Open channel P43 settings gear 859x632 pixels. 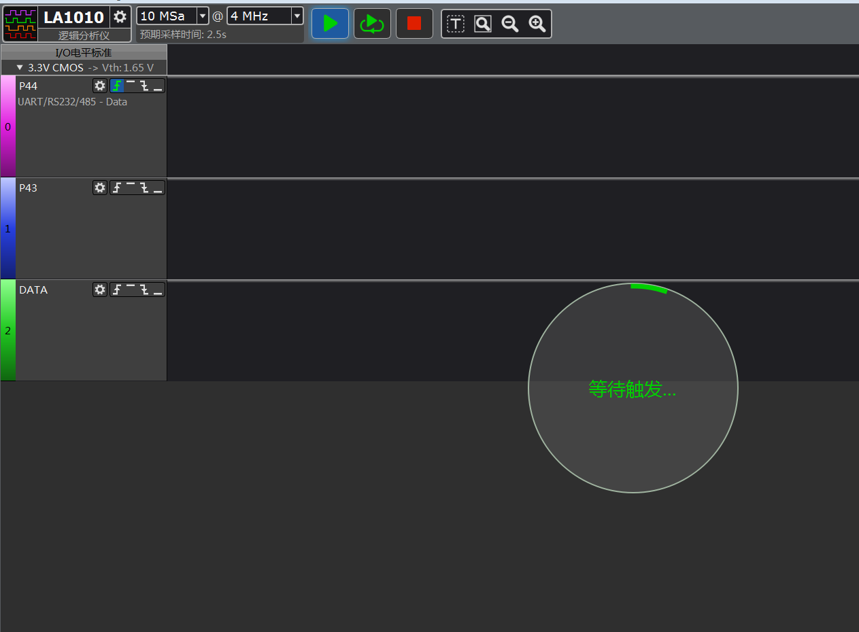(100, 188)
